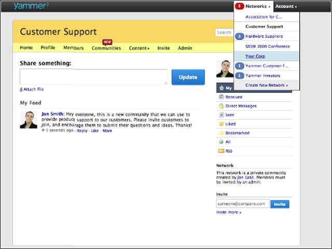Open the Account dropdown menu

(x=286, y=6)
